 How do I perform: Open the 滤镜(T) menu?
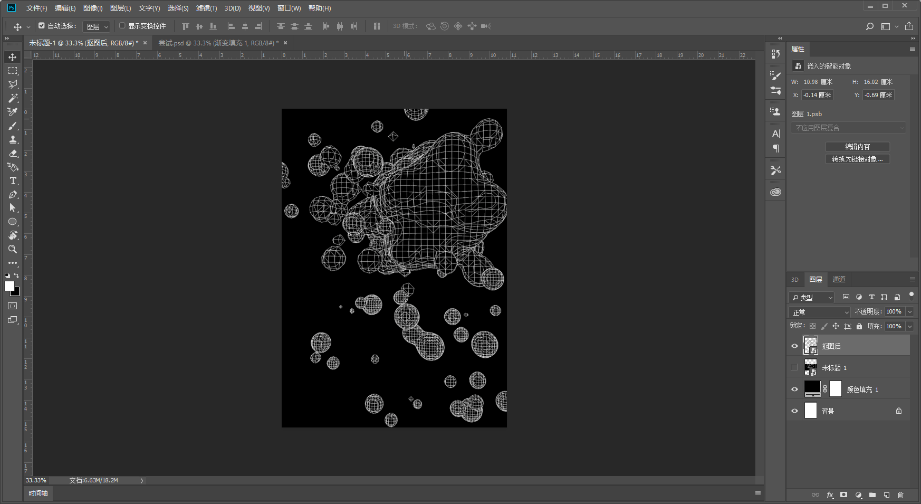tap(206, 8)
